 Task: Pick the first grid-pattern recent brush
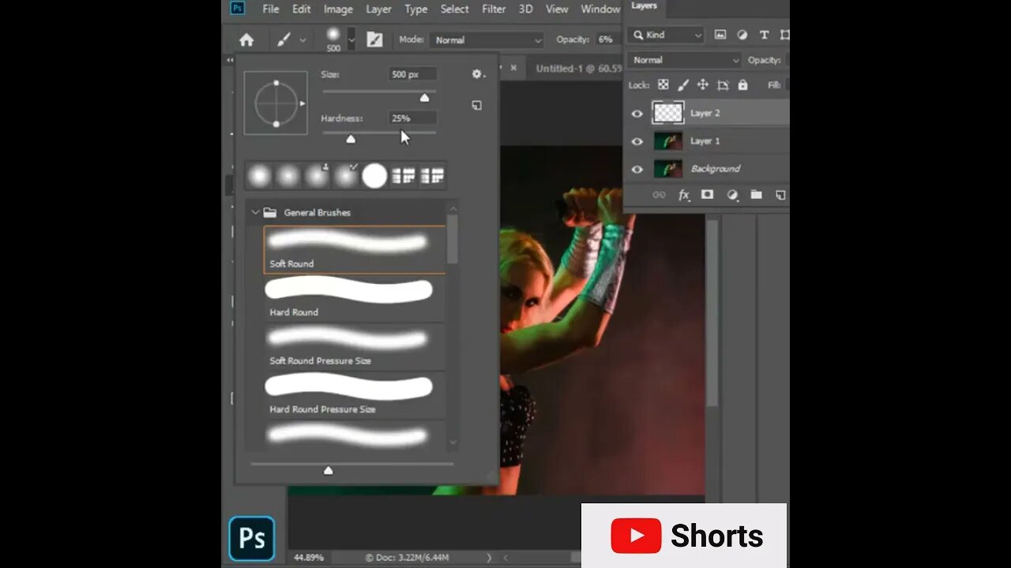point(404,176)
